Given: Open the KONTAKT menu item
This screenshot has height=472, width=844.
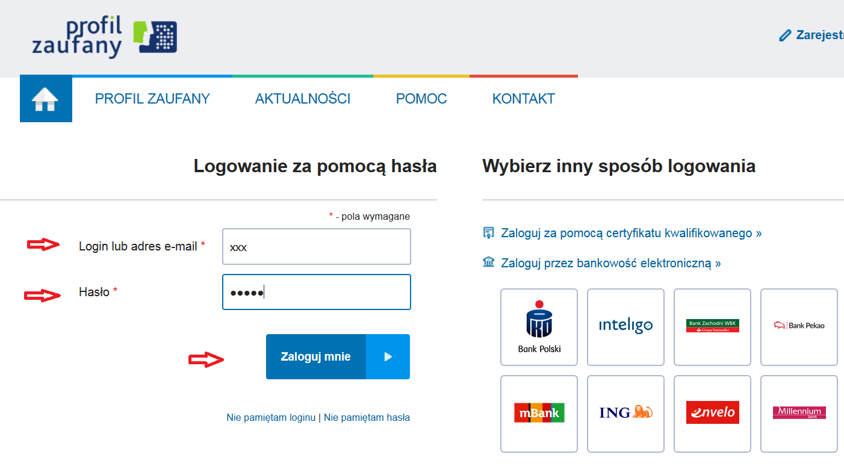Looking at the screenshot, I should pos(524,99).
